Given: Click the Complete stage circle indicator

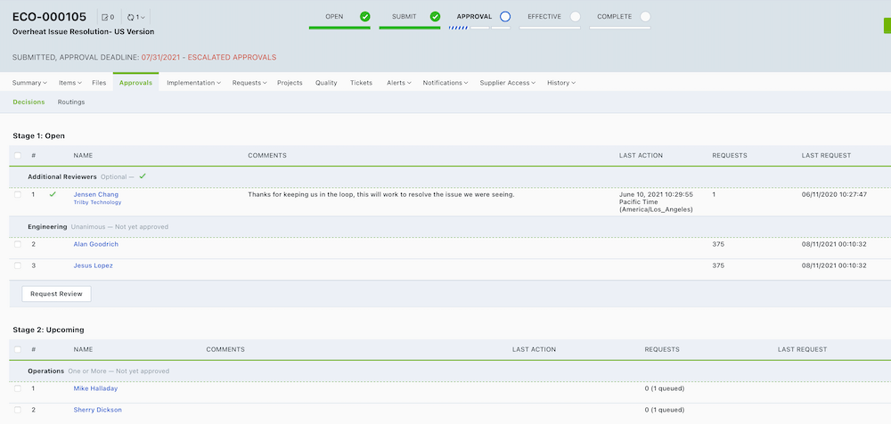Looking at the screenshot, I should [x=645, y=16].
